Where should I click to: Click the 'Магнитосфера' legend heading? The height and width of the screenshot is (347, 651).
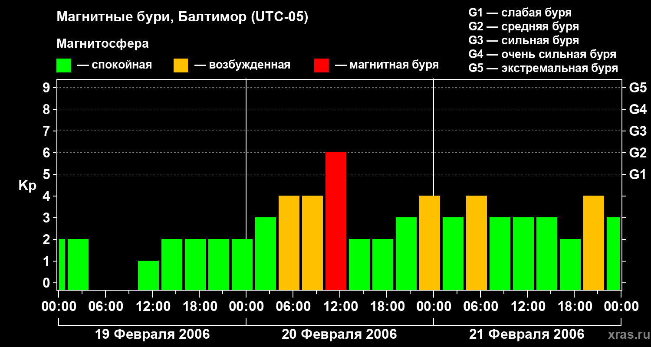102,44
